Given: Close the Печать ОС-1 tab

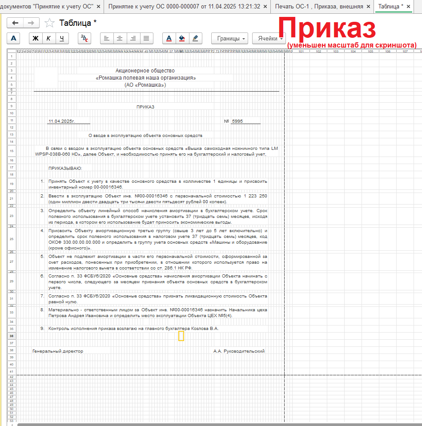Looking at the screenshot, I should coord(369,7).
